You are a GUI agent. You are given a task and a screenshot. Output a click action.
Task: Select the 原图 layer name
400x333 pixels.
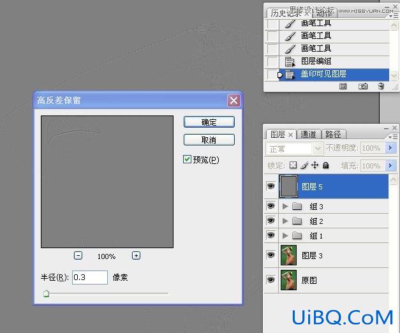[309, 281]
